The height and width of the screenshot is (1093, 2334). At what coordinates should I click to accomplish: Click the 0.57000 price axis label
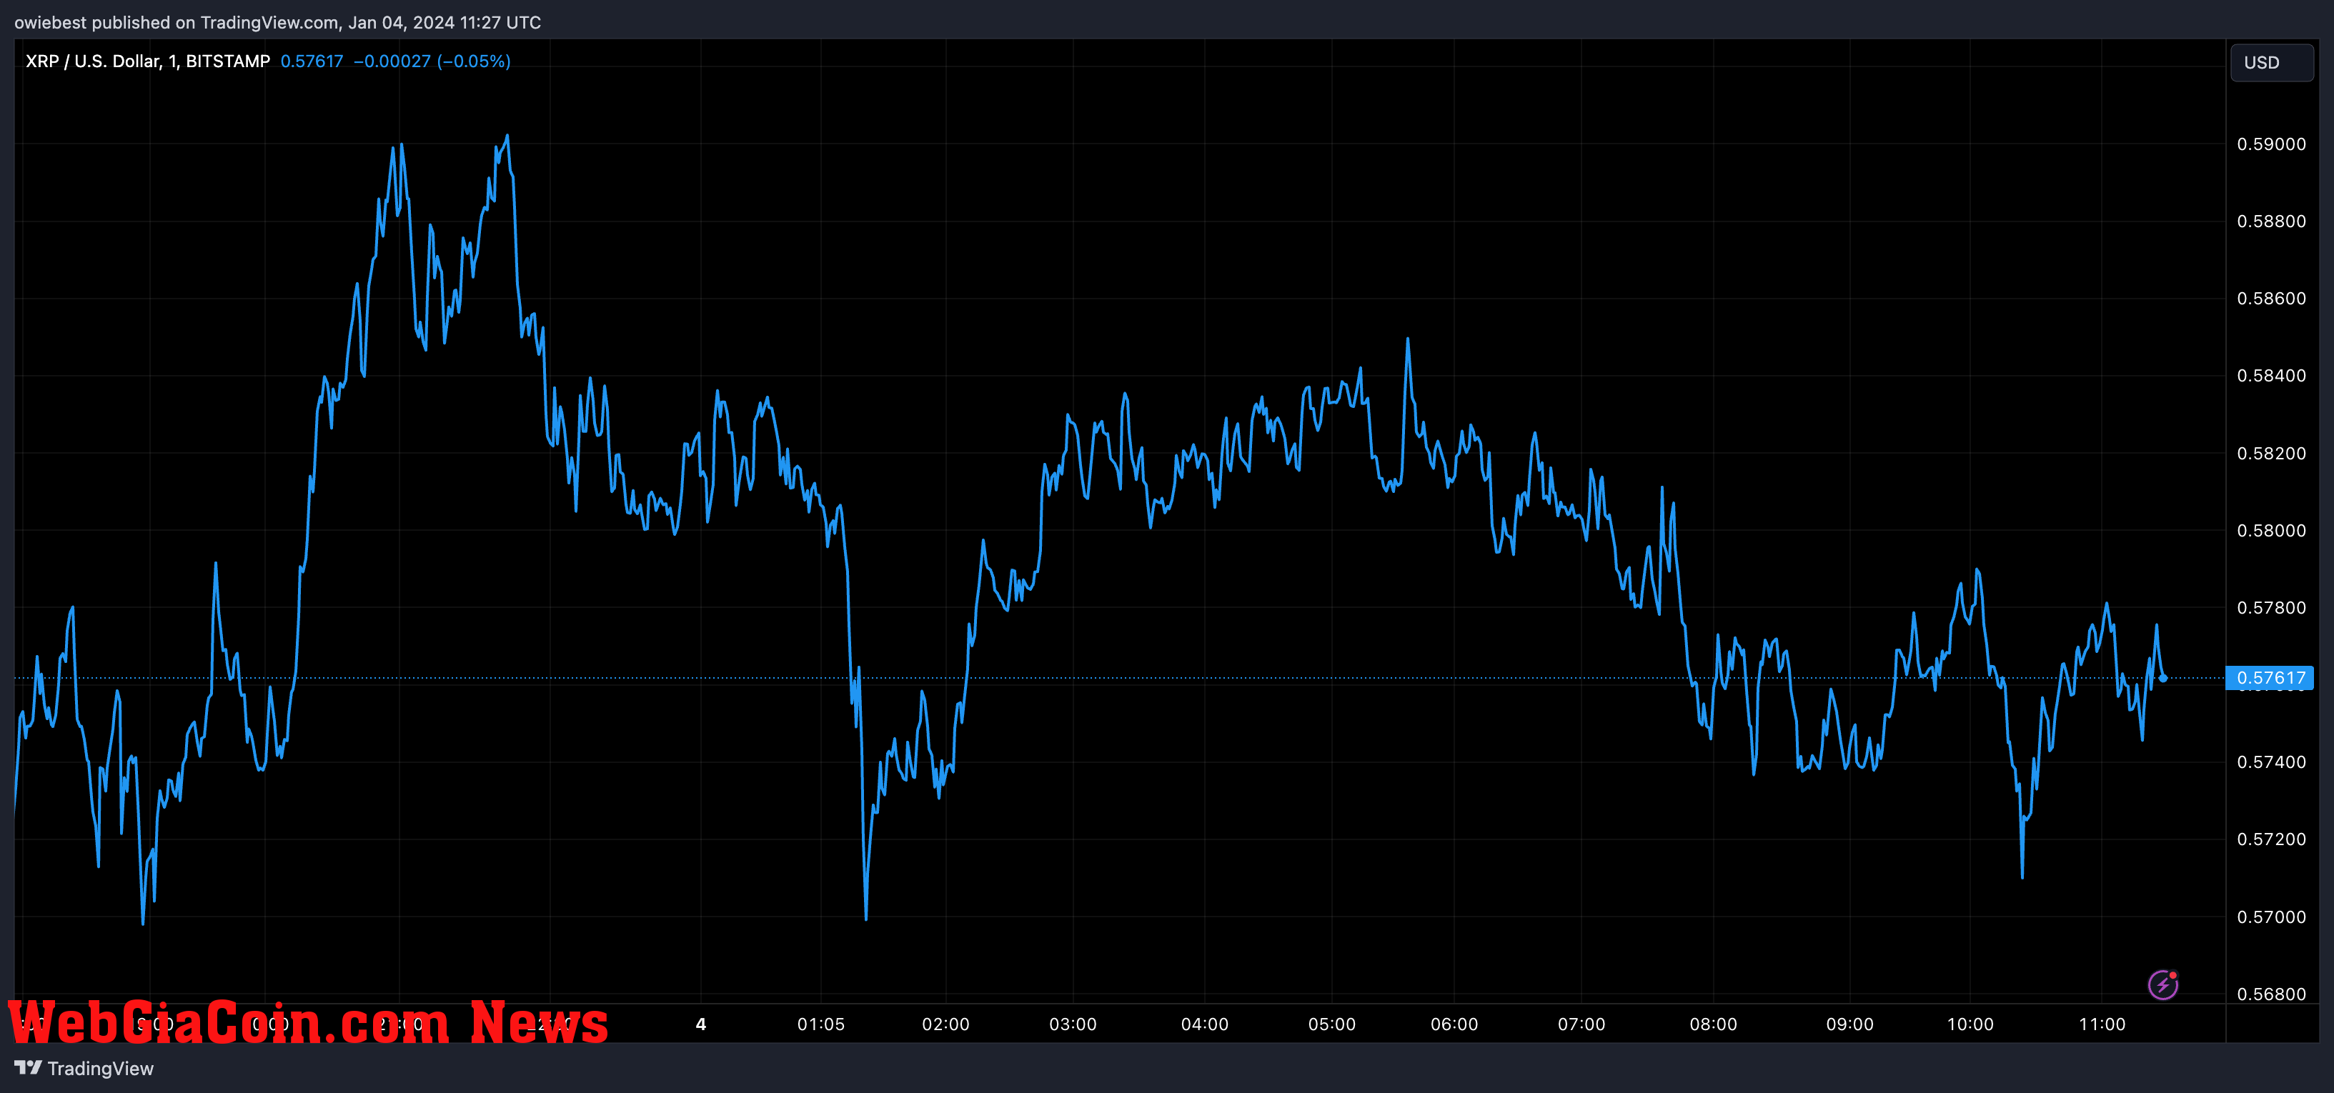(2272, 917)
